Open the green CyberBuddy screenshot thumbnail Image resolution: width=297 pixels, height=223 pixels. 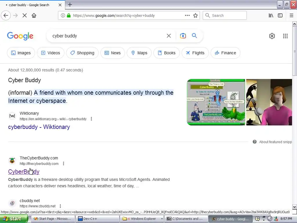coord(216,102)
